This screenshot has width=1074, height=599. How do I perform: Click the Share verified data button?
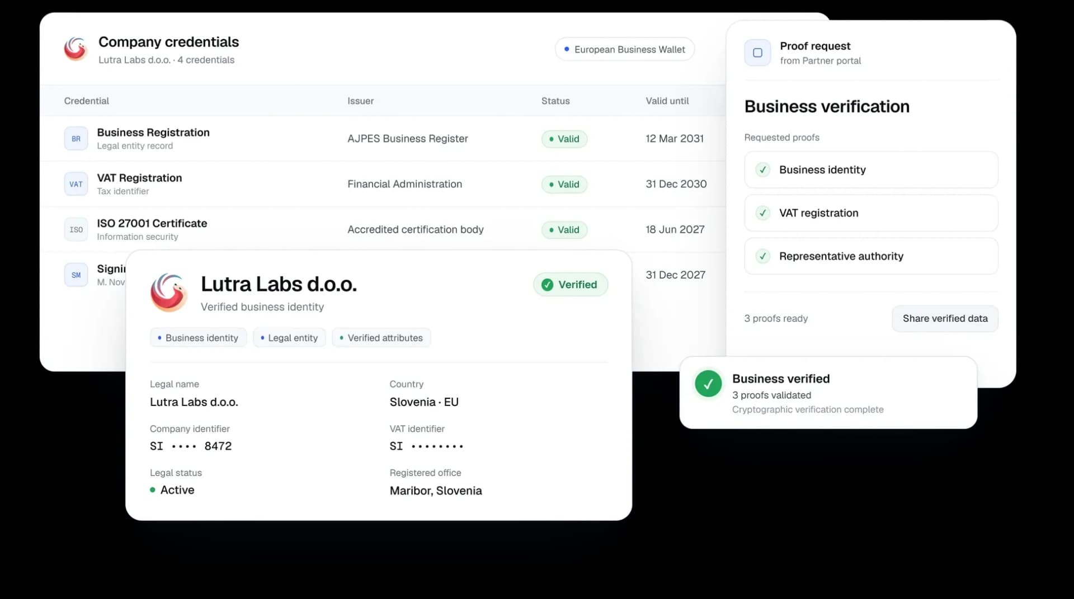pos(945,318)
